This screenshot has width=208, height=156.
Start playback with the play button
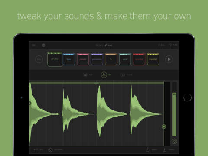pos(169,59)
